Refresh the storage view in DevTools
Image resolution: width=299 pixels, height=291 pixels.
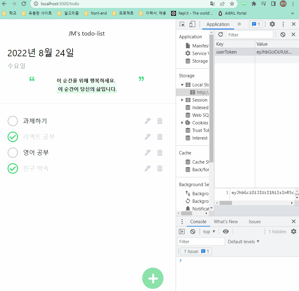(x=221, y=34)
